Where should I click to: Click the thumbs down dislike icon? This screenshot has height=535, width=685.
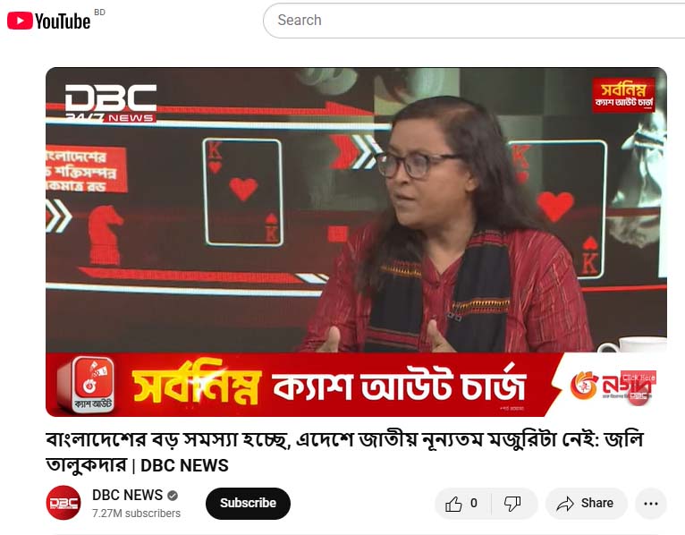point(512,504)
